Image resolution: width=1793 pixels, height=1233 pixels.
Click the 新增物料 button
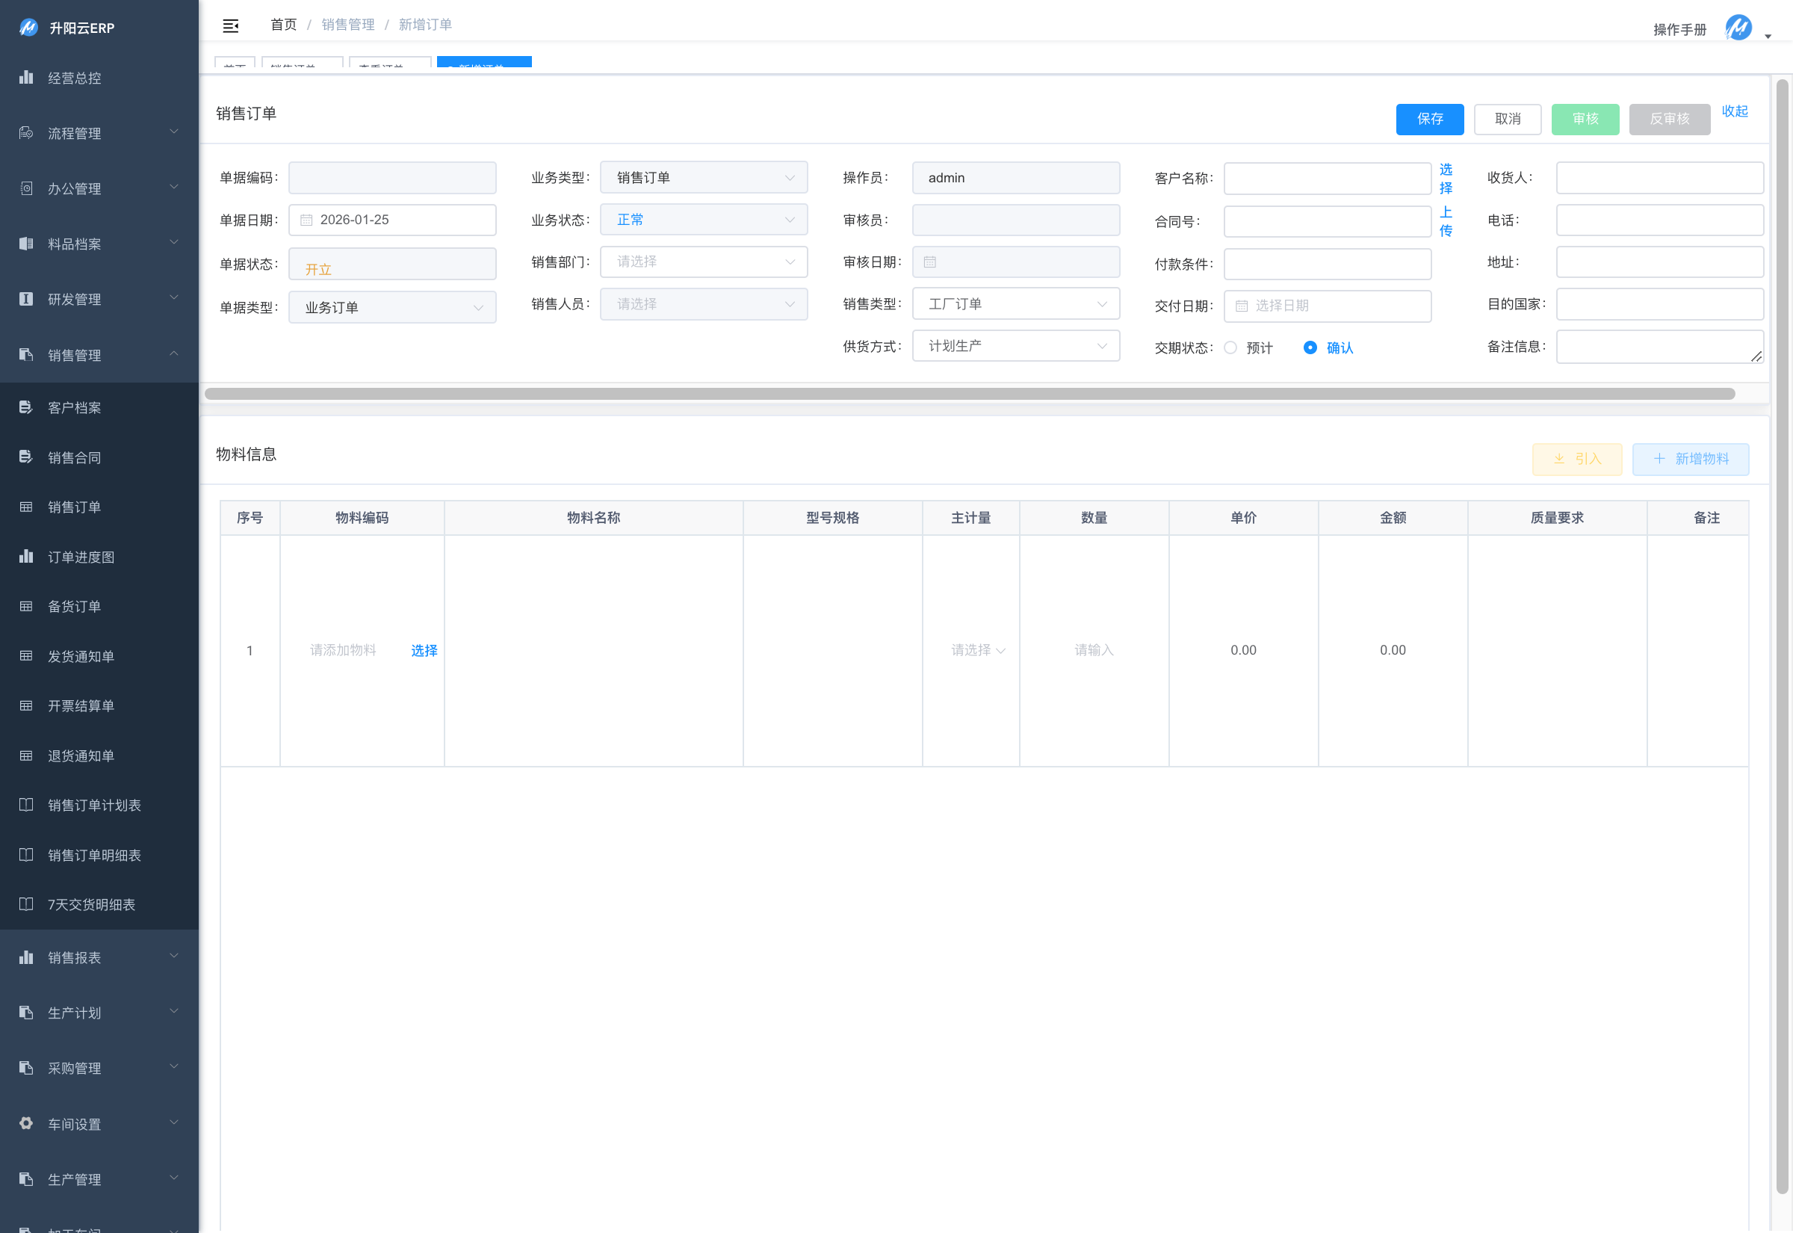click(1691, 459)
